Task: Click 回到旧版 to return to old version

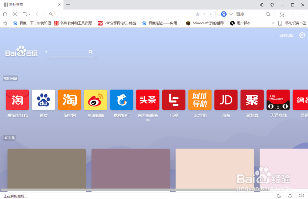Action: (x=286, y=35)
